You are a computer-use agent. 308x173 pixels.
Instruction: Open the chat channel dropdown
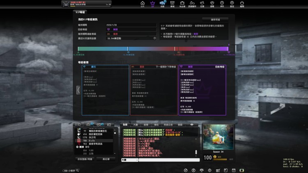pos(129,160)
